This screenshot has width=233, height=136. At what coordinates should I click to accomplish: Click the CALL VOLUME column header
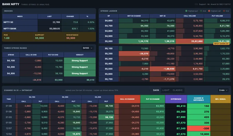click(190, 16)
